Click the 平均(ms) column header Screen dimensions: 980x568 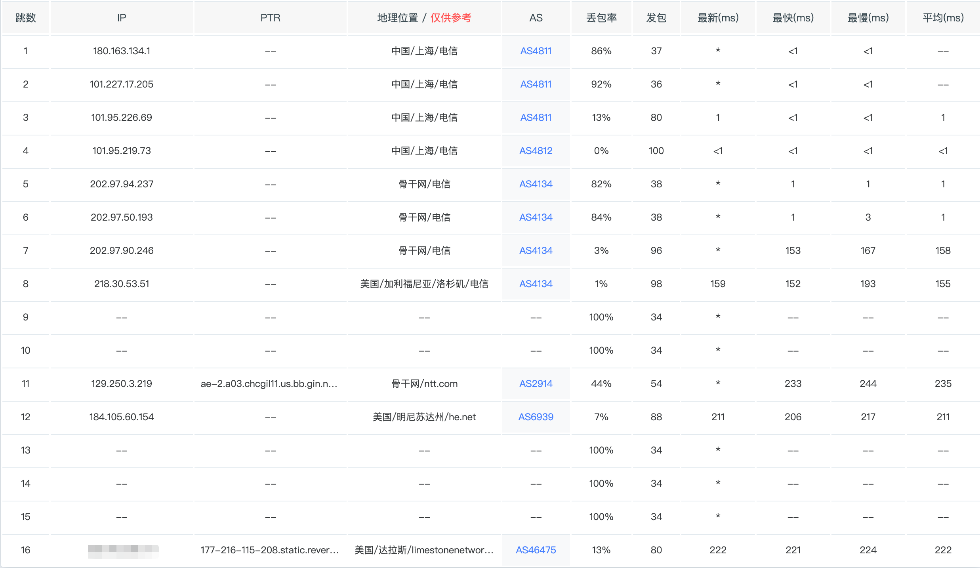coord(943,18)
